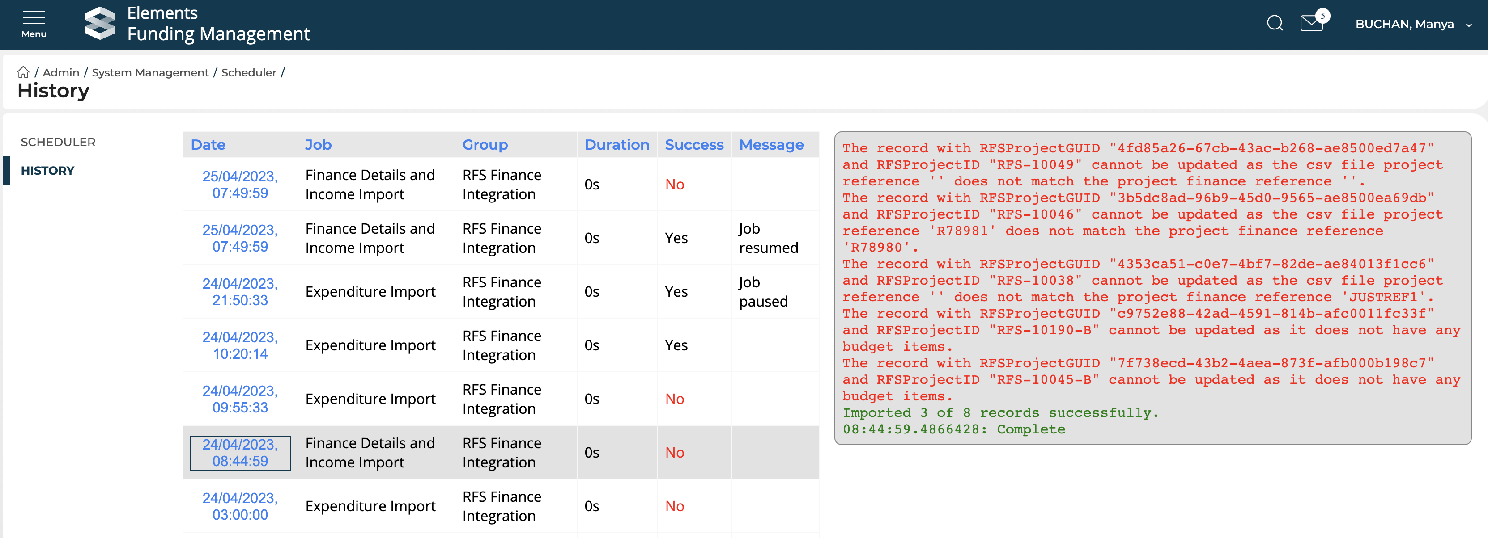This screenshot has height=538, width=1488.
Task: Select HISTORY in the side menu
Action: [x=47, y=171]
